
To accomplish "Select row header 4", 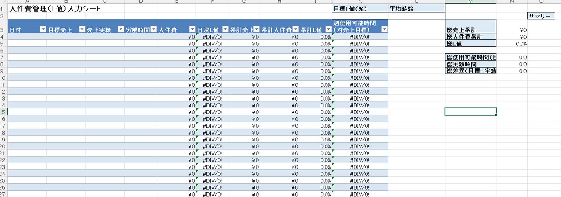I will tap(4, 37).
